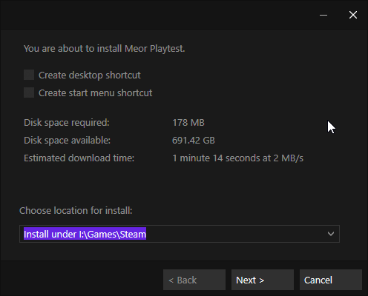Click the 'Create start menu shortcut' label

click(x=95, y=93)
